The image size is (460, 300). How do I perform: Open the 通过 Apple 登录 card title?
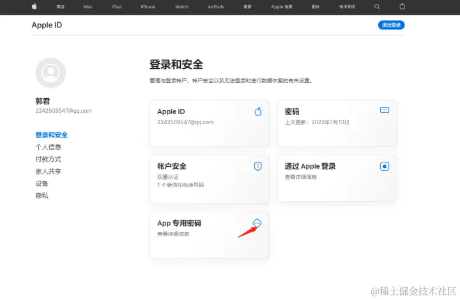click(x=310, y=166)
